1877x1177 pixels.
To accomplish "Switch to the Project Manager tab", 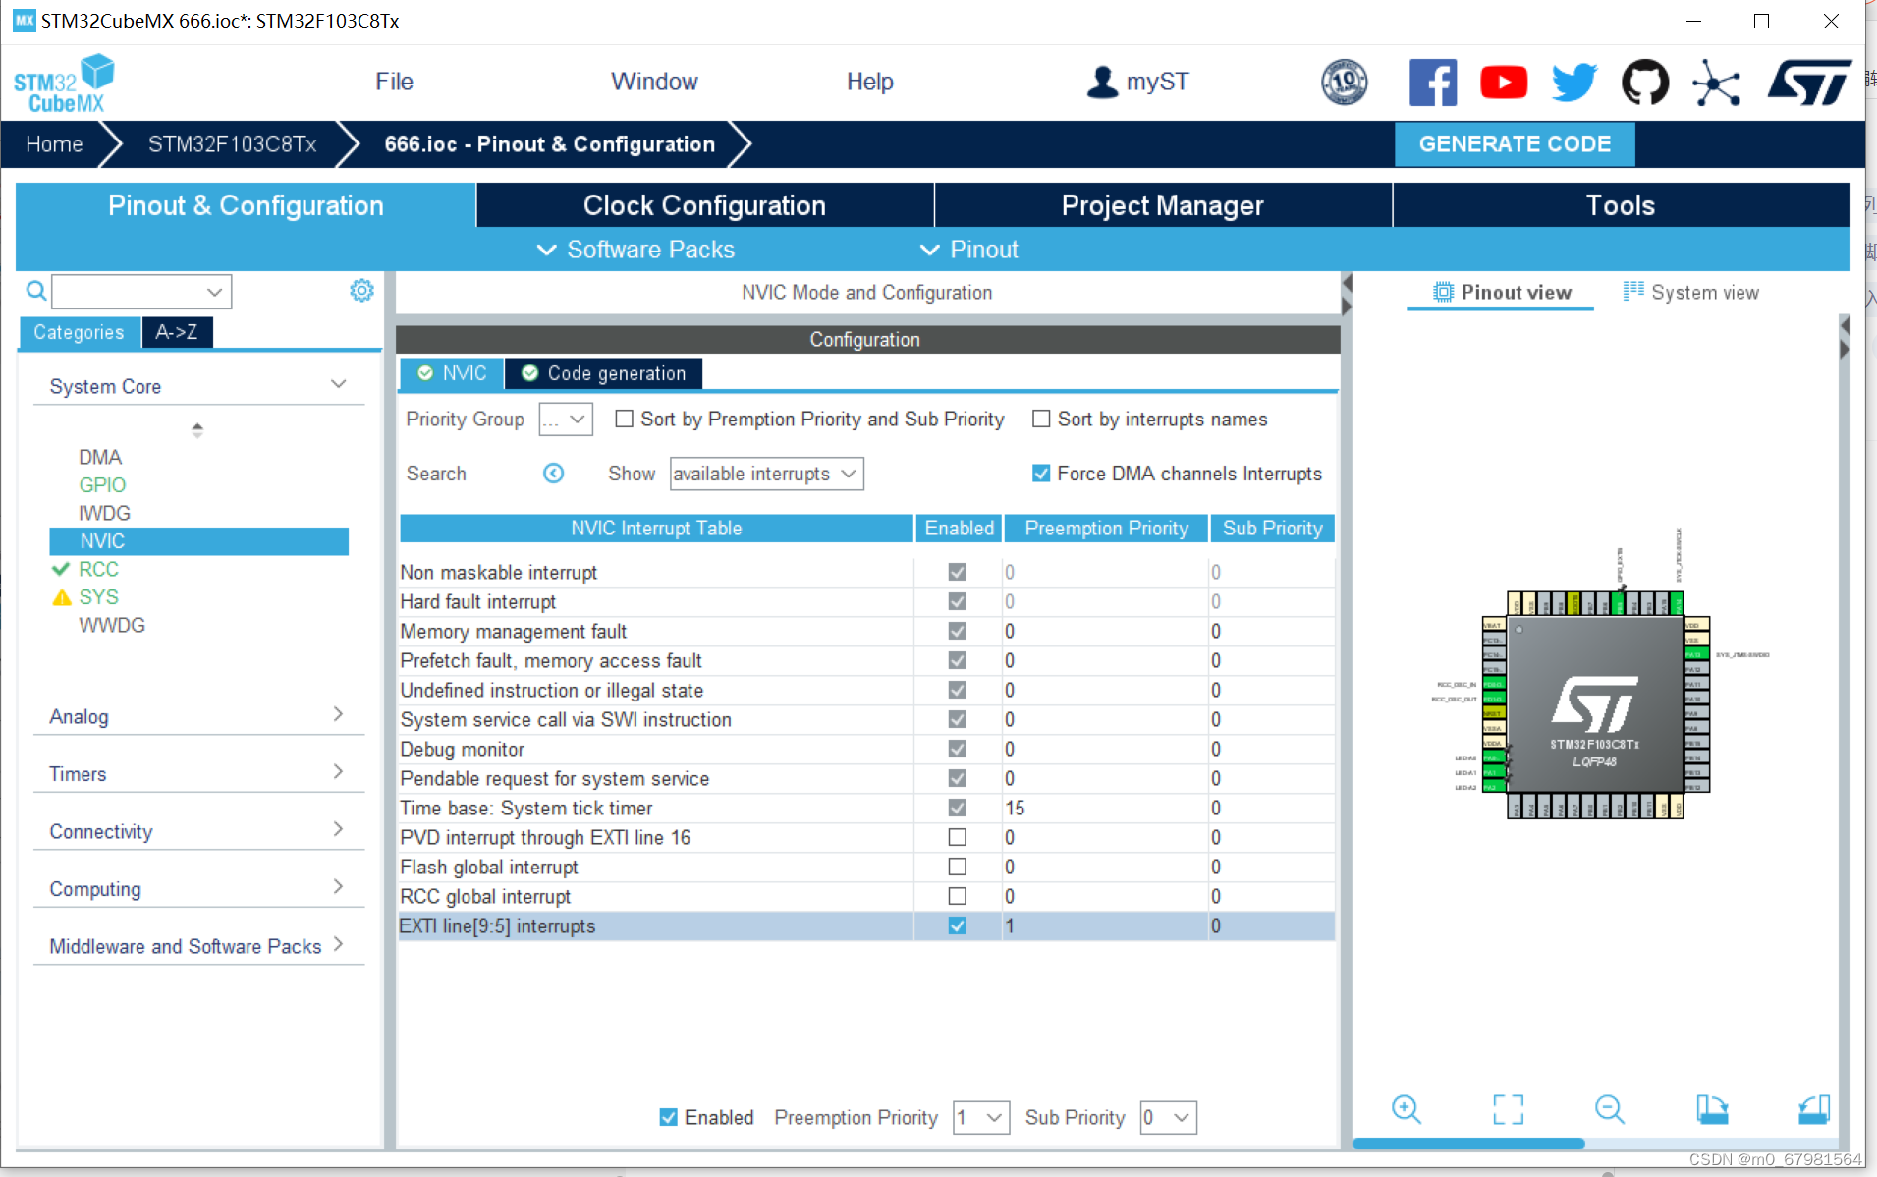I will click(1163, 205).
